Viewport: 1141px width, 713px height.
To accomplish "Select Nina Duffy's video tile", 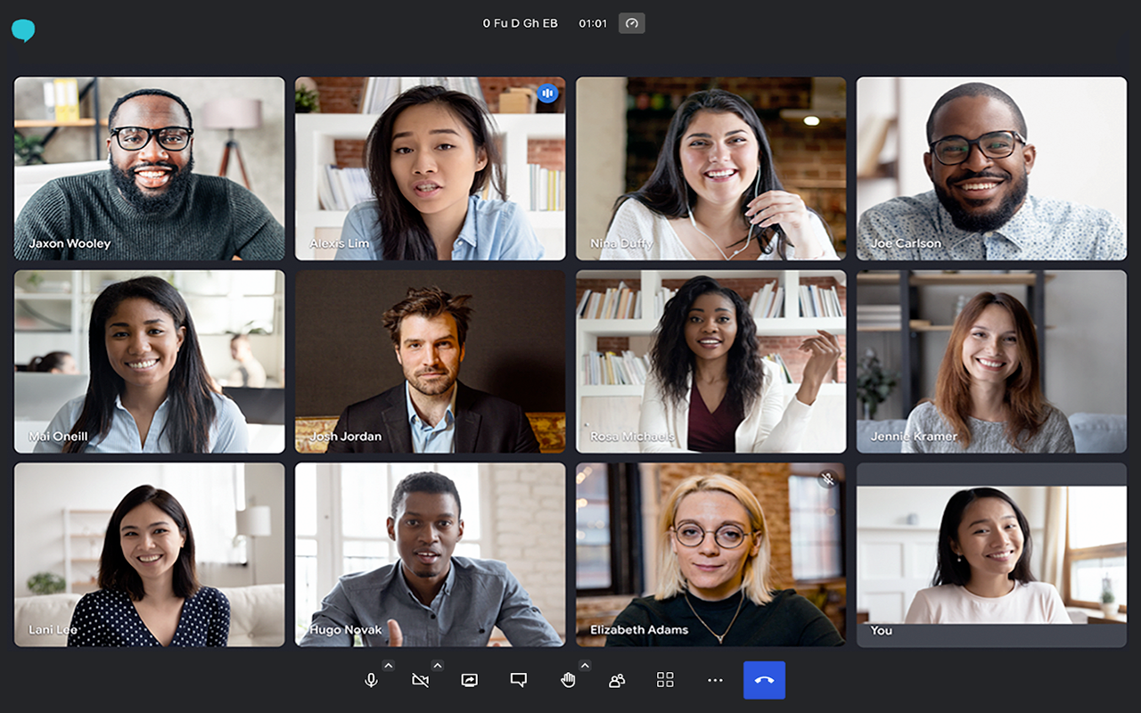I will pyautogui.click(x=711, y=168).
